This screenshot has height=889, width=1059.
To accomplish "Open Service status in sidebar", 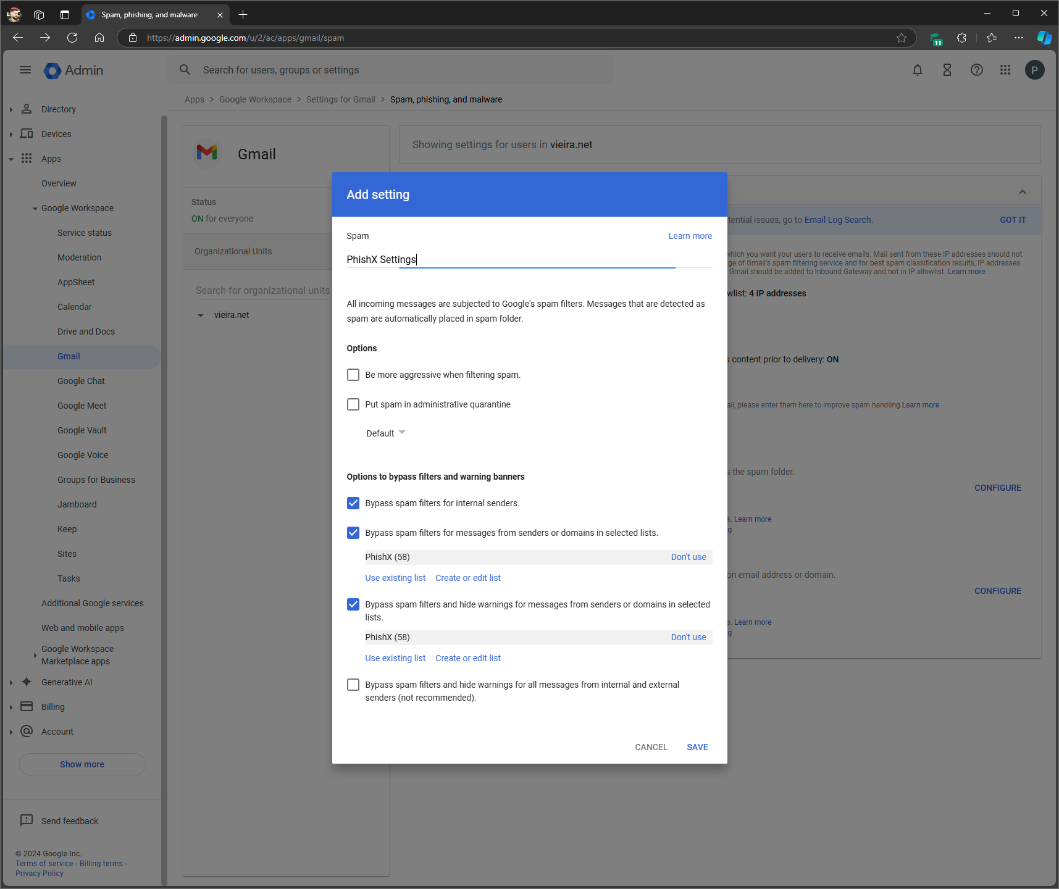I will 85,233.
